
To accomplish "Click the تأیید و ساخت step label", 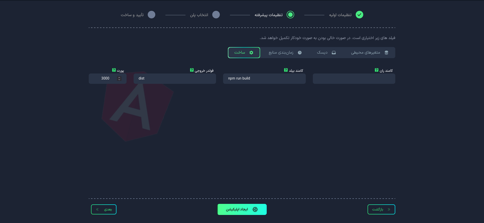I will [x=132, y=15].
